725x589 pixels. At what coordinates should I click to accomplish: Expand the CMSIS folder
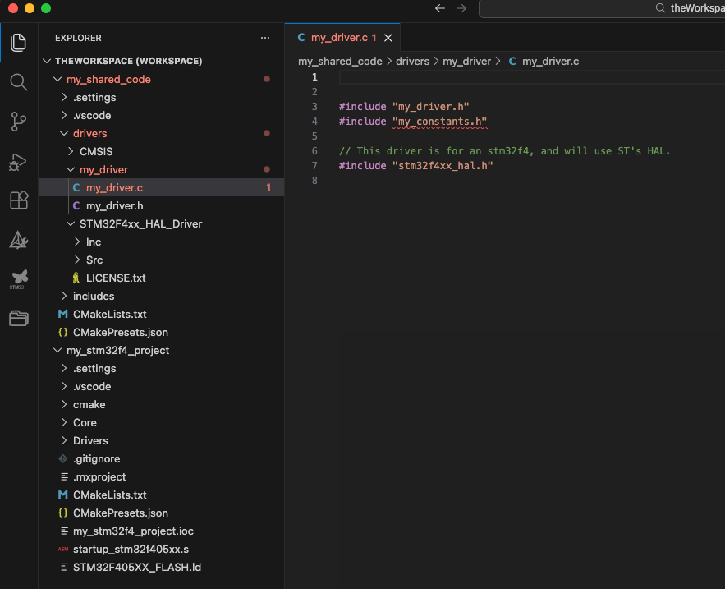coord(96,151)
